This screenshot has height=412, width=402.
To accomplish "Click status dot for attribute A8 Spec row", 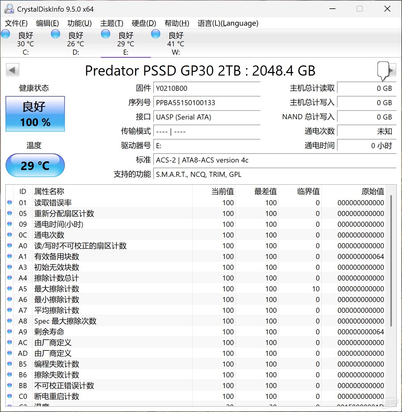I will (x=10, y=321).
